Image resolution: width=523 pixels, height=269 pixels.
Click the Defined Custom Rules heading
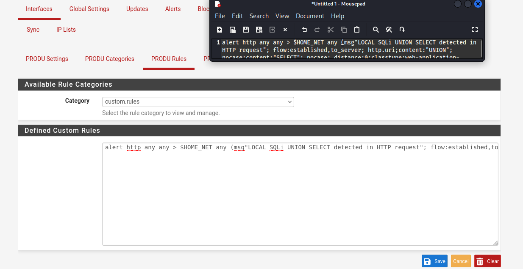pyautogui.click(x=62, y=130)
